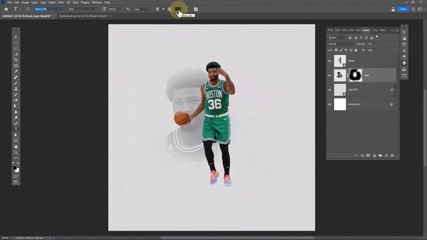427x240 pixels.
Task: Hide the top Model layer
Action: tap(330, 61)
